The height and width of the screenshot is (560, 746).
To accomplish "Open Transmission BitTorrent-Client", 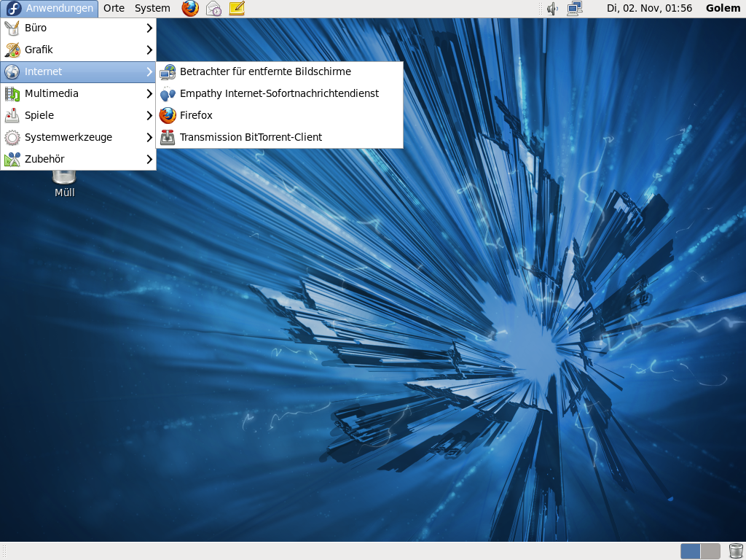I will pos(251,137).
